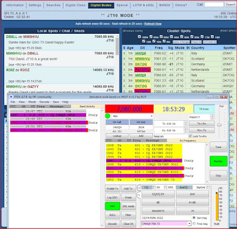Viewport: 237px width, 229px height.
Task: Step the Rx 619 Hz spinner
Action: (185, 130)
